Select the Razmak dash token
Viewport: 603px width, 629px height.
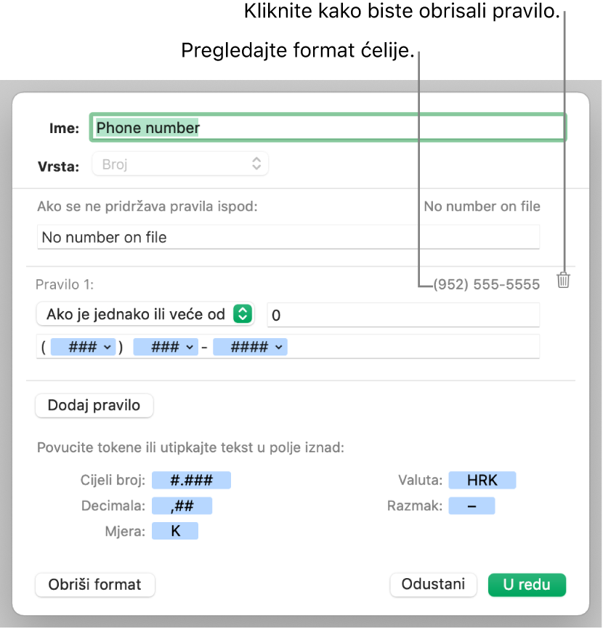pyautogui.click(x=472, y=506)
